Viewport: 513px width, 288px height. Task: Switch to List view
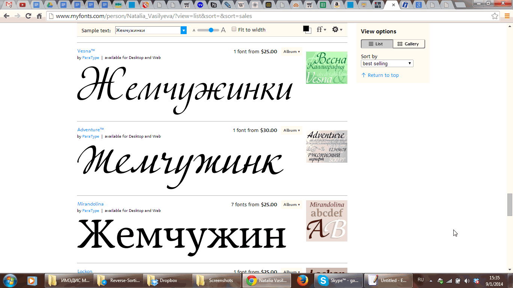point(377,44)
